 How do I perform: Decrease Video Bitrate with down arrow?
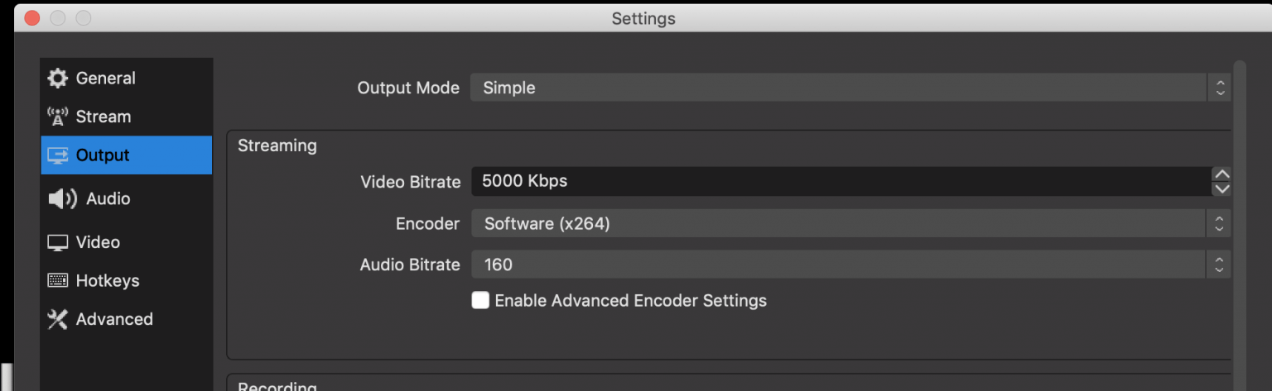pos(1221,189)
